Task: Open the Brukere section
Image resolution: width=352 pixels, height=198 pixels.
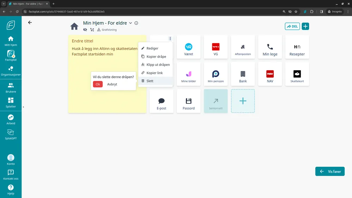Action: pyautogui.click(x=11, y=88)
